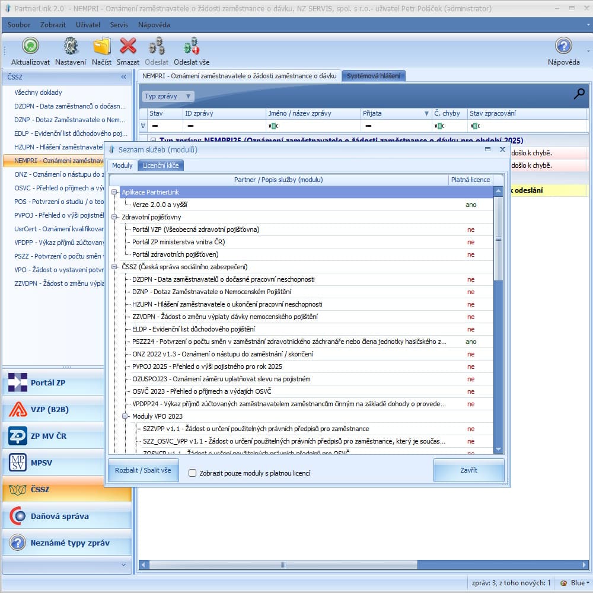Enable Zobrazit pouze moduly s platnou licencí
This screenshot has width=593, height=593.
[x=193, y=473]
